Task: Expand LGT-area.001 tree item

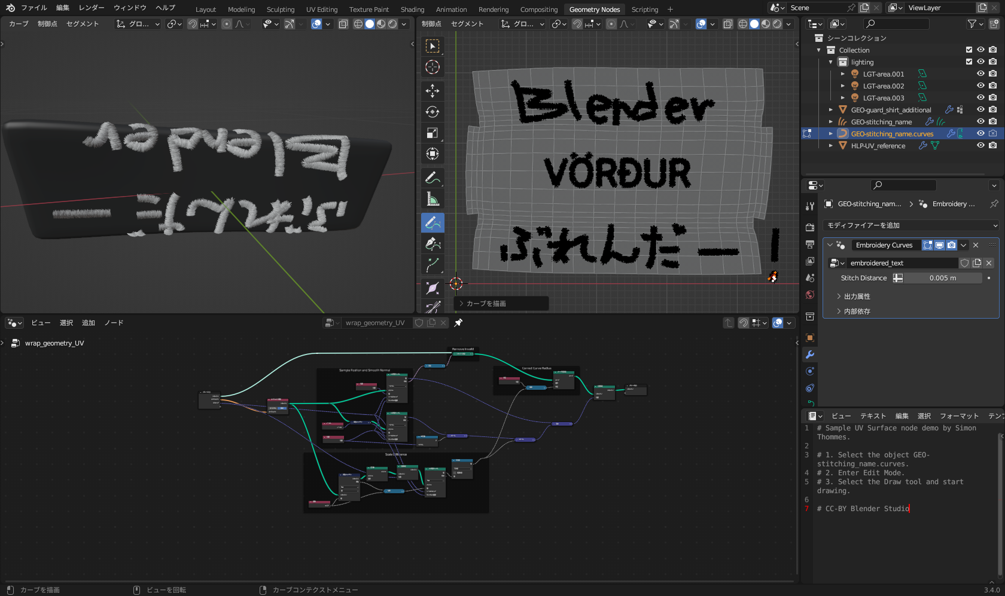Action: coord(843,74)
